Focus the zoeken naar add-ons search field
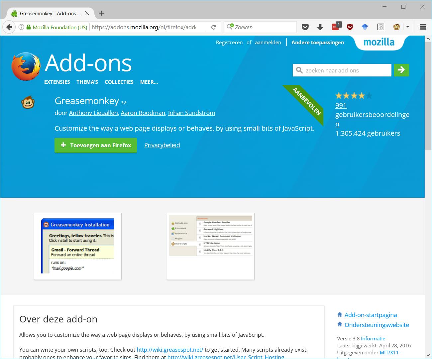The height and width of the screenshot is (359, 432). pyautogui.click(x=342, y=70)
